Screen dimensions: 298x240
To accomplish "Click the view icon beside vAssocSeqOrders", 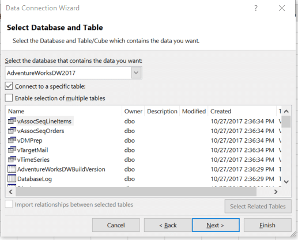I will [12, 131].
